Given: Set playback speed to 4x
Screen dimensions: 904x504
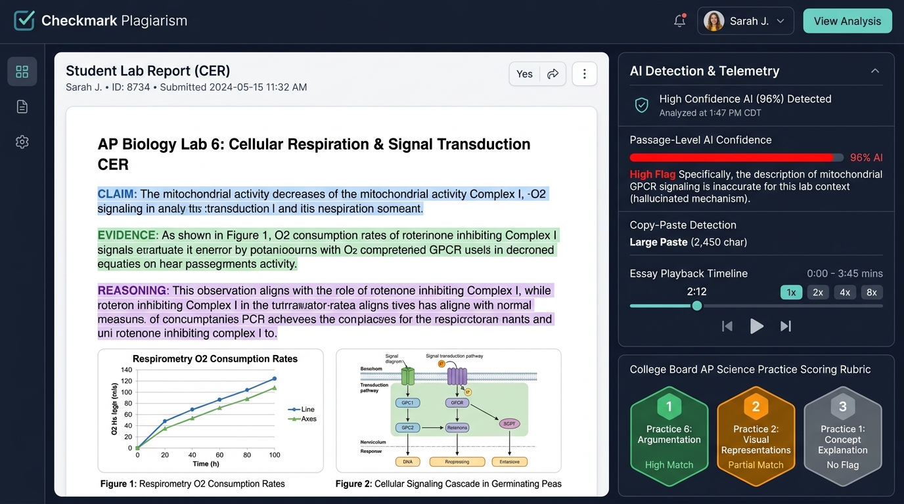Looking at the screenshot, I should coord(845,293).
